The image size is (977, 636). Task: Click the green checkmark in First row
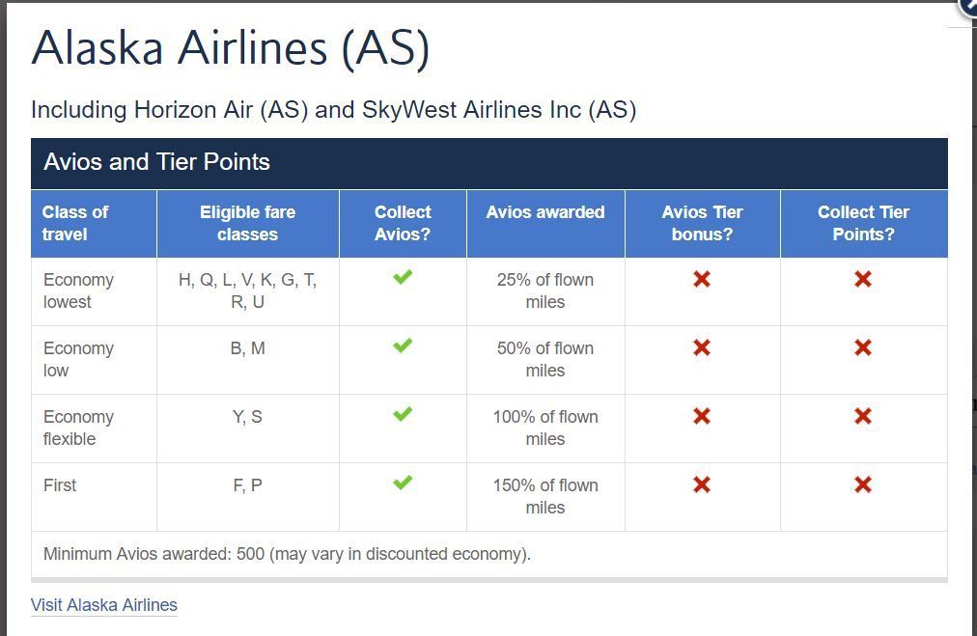point(403,484)
